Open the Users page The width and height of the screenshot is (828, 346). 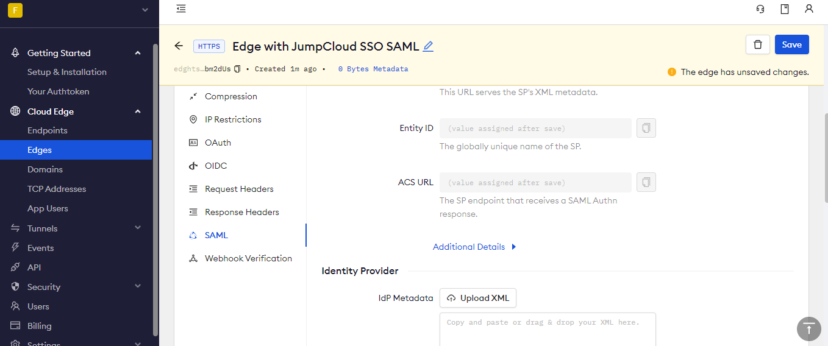(38, 306)
